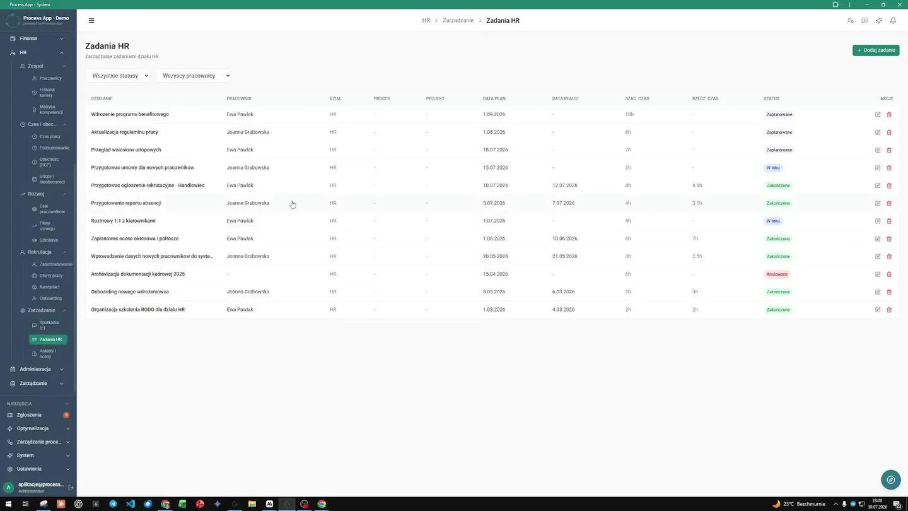
Task: Toggle the hamburger sidebar menu
Action: [91, 21]
